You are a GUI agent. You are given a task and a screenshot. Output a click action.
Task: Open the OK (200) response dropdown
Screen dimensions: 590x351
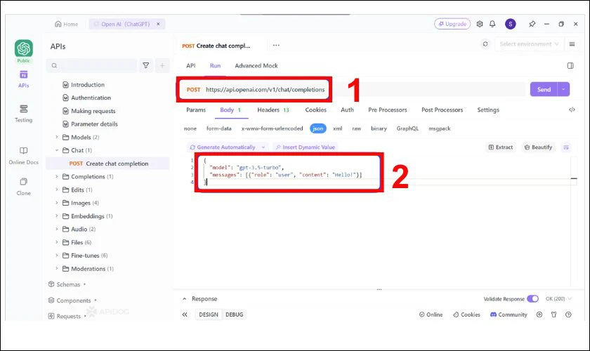559,299
